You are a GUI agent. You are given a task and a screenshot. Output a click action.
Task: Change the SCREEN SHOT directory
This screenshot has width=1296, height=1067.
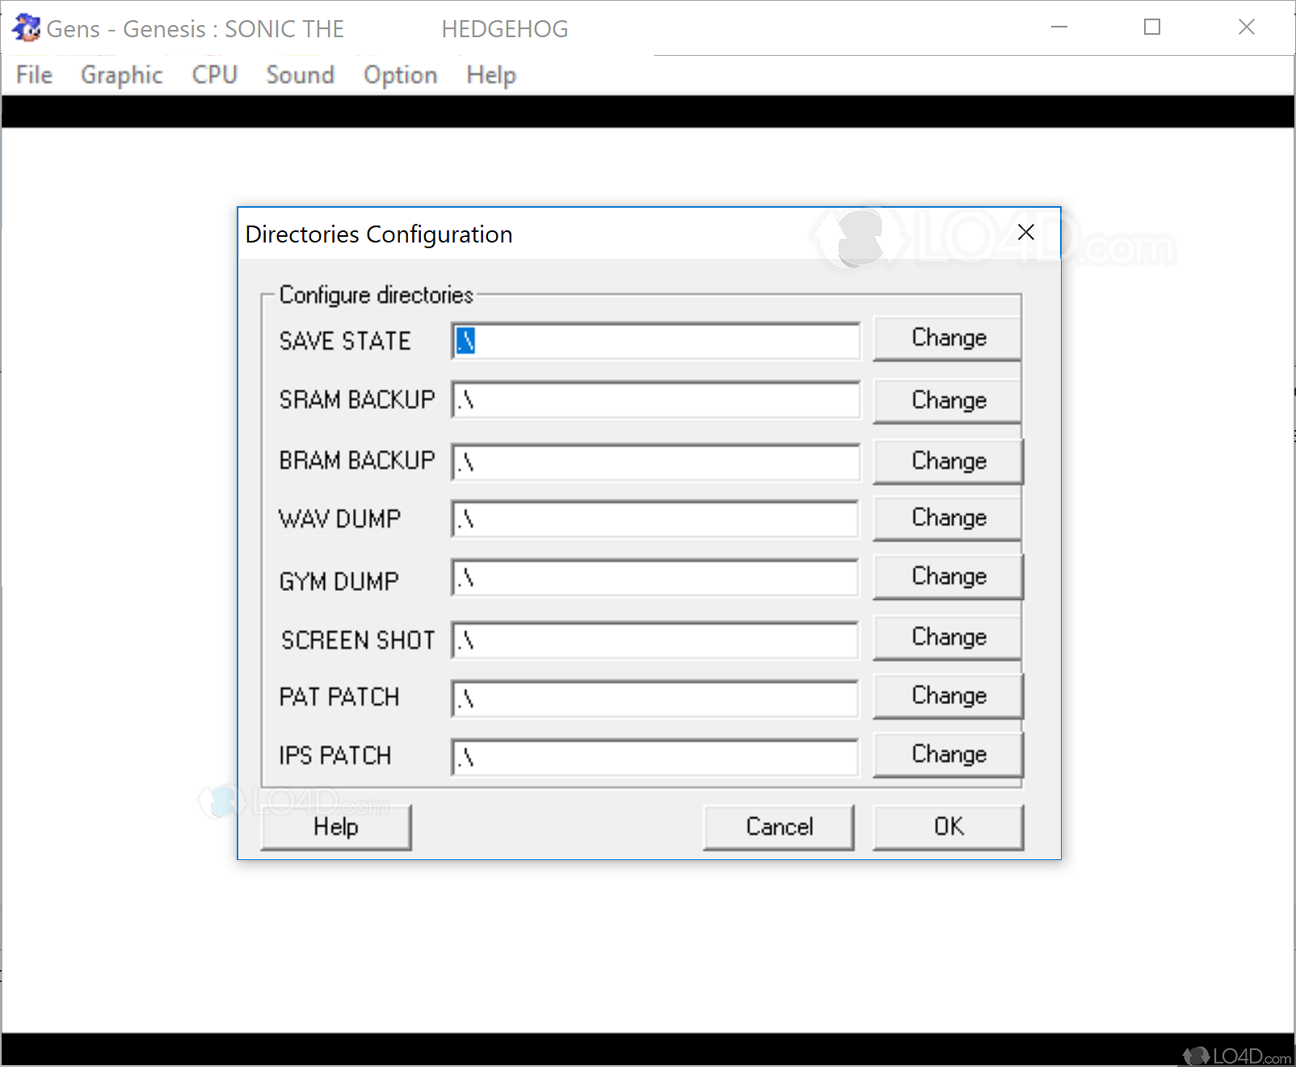pos(948,638)
